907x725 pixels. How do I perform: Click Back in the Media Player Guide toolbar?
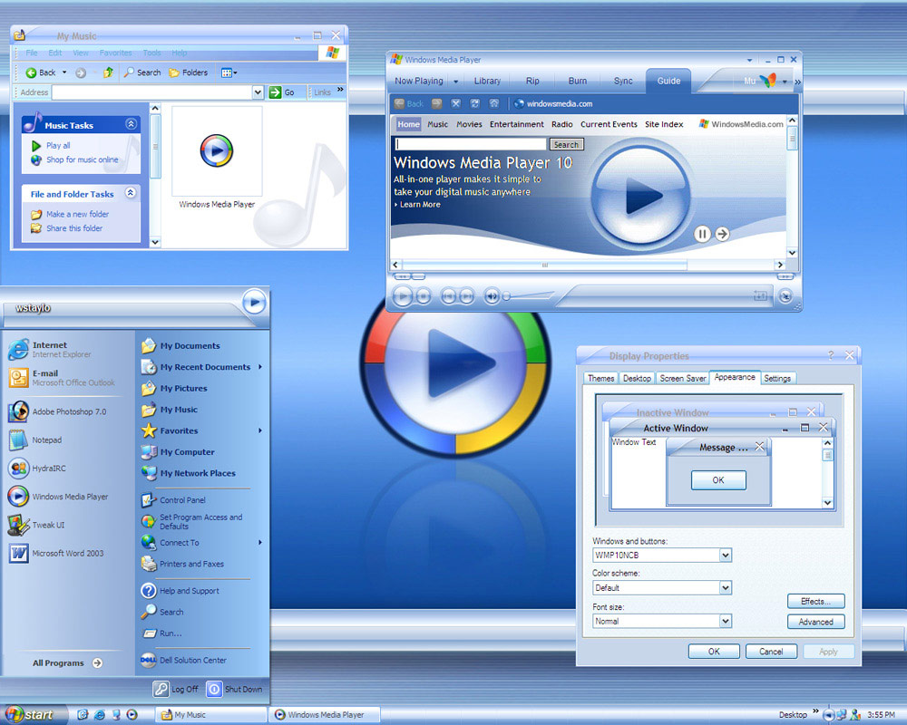click(x=409, y=103)
